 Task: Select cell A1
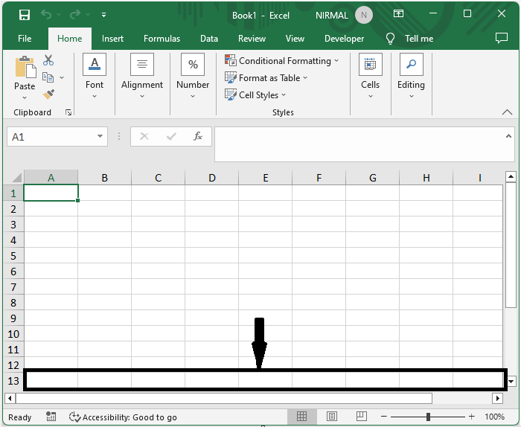tap(51, 193)
